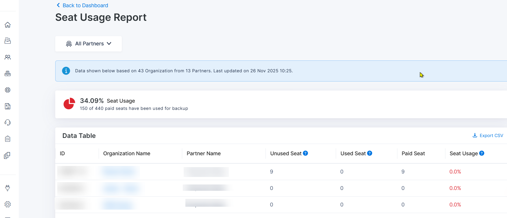
Task: Click Seat Usage 0.0% in the 9-paid-seat row
Action: pyautogui.click(x=455, y=172)
